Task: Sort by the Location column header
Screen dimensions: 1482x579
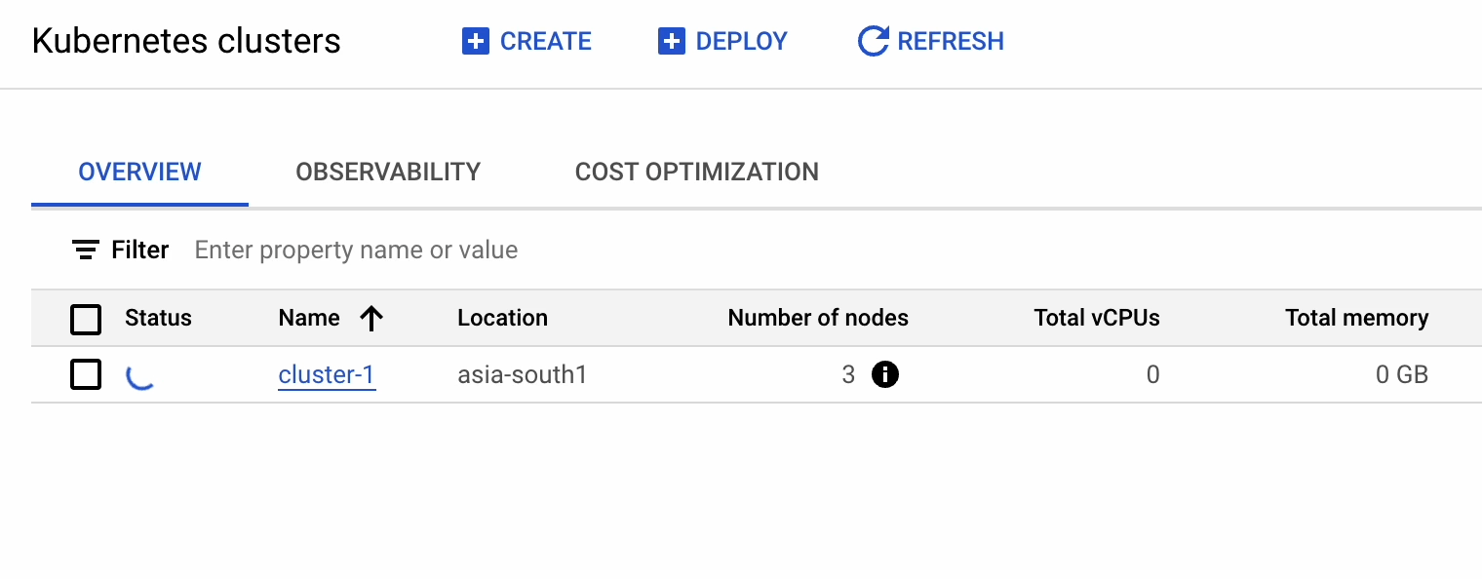Action: coord(502,318)
